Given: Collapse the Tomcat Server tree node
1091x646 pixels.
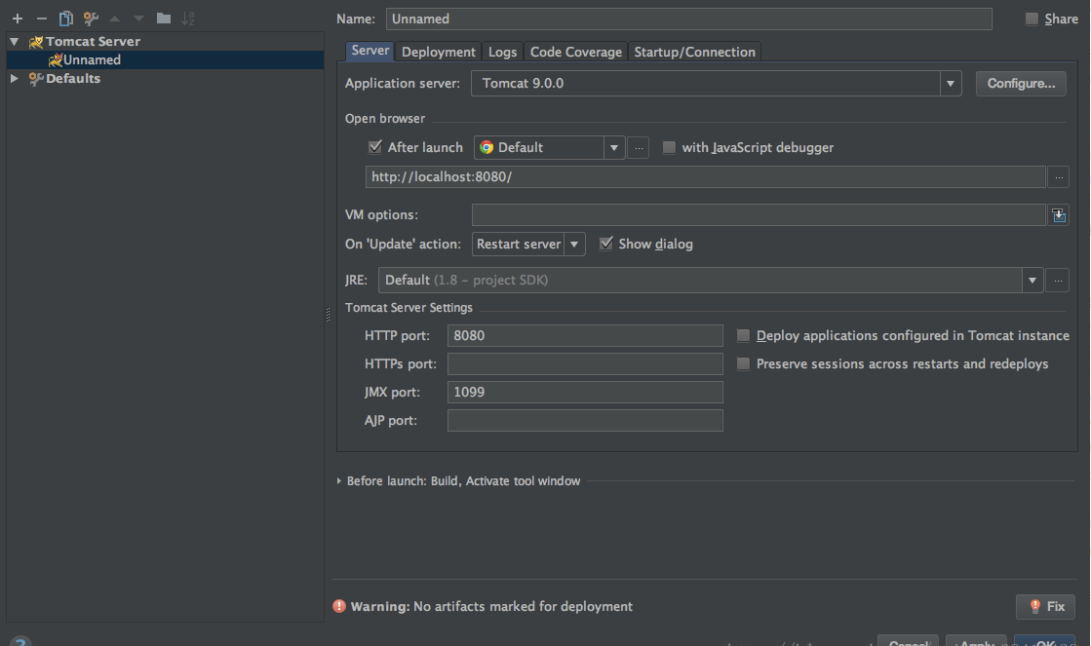Looking at the screenshot, I should tap(14, 42).
